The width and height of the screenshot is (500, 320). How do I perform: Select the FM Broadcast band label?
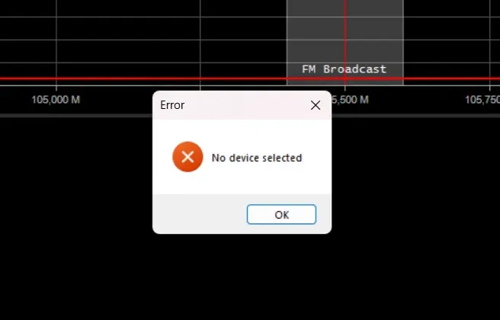(344, 69)
